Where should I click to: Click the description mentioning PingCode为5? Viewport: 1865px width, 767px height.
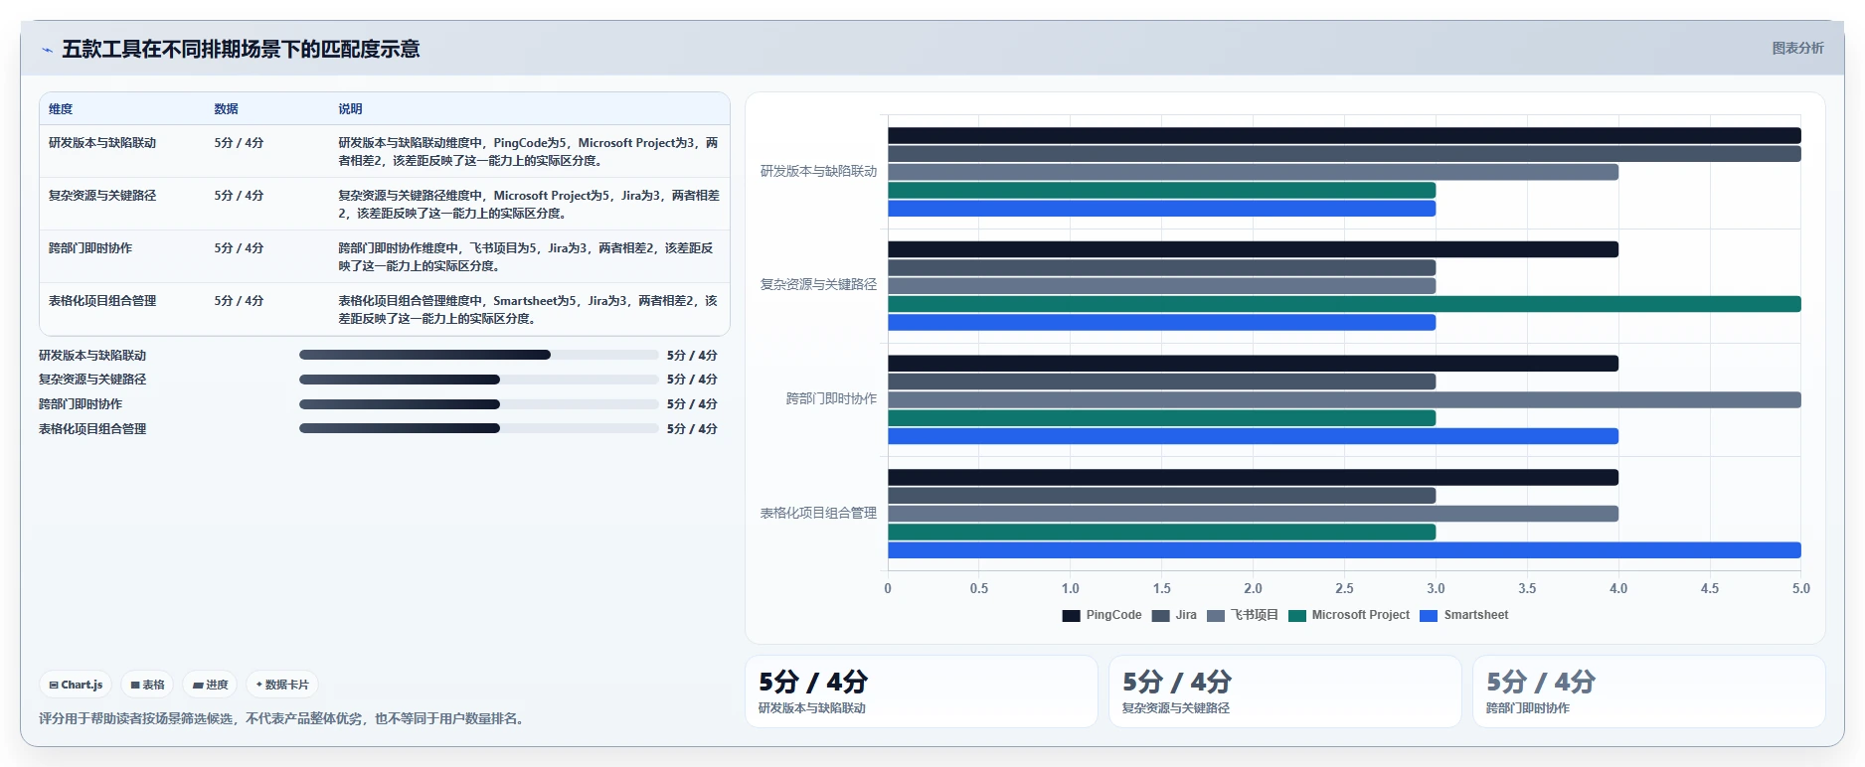pyautogui.click(x=528, y=152)
